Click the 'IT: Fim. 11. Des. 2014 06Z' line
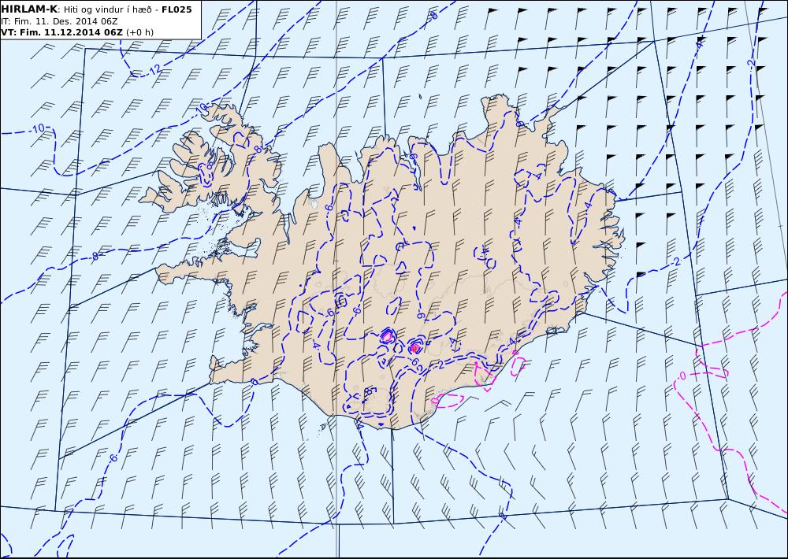 (x=61, y=21)
